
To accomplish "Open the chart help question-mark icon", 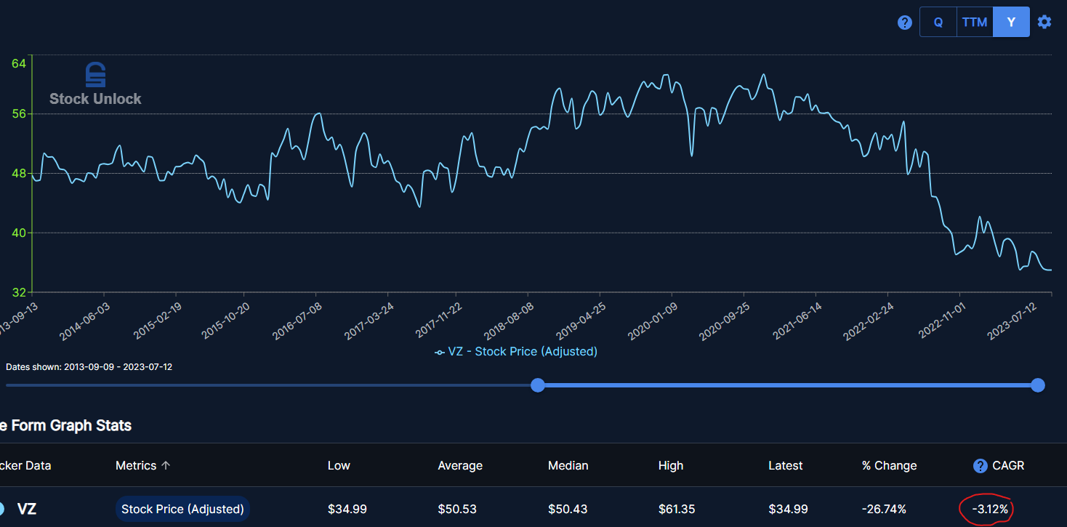I will point(905,23).
